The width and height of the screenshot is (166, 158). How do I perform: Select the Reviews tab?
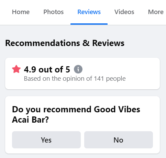89,12
